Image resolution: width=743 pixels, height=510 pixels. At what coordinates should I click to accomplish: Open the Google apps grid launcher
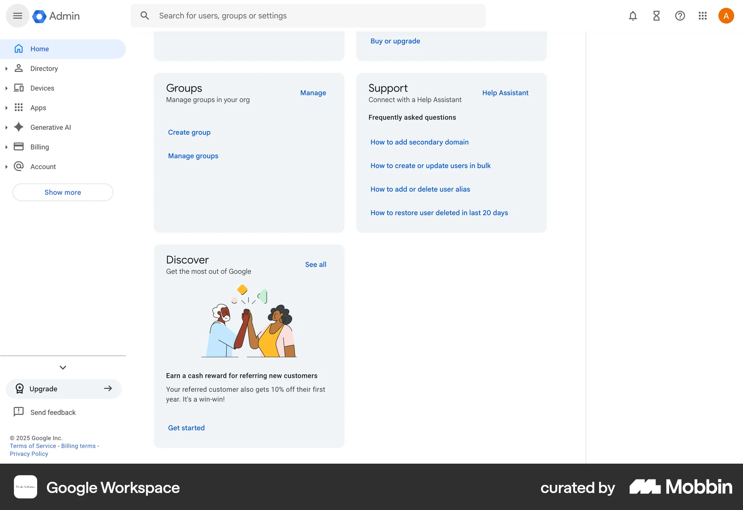703,16
